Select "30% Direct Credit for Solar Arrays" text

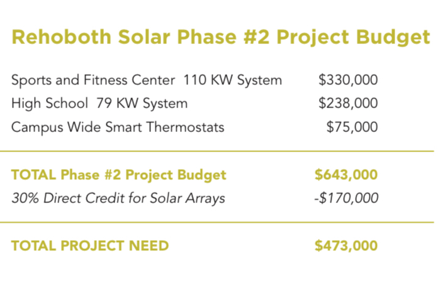coord(118,199)
